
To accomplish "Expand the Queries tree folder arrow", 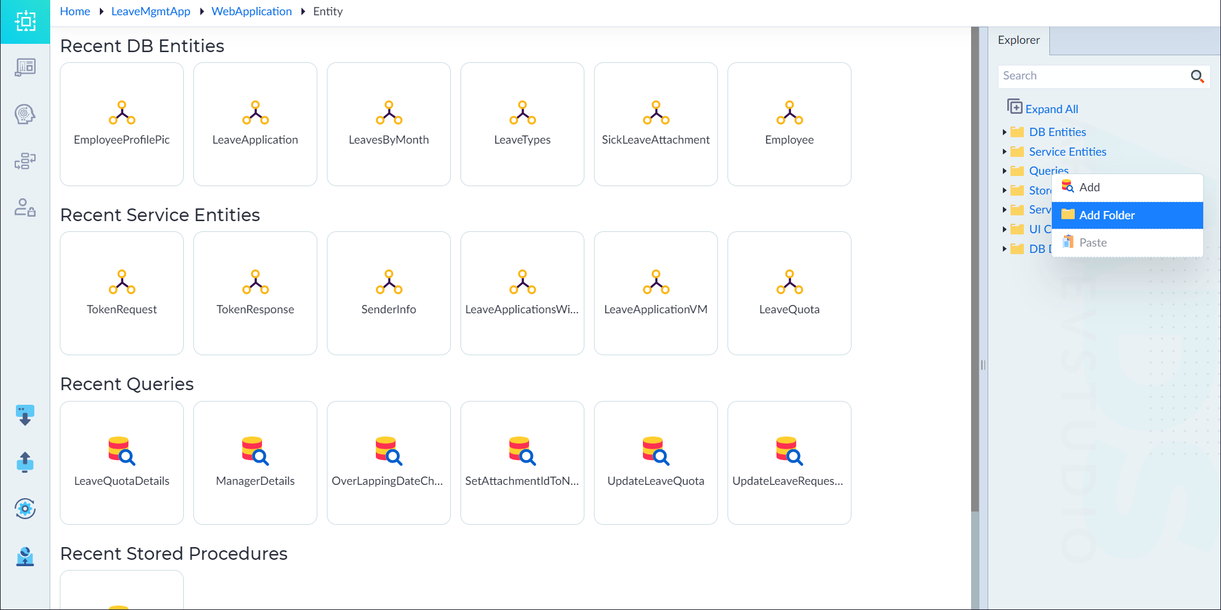I will click(1005, 171).
